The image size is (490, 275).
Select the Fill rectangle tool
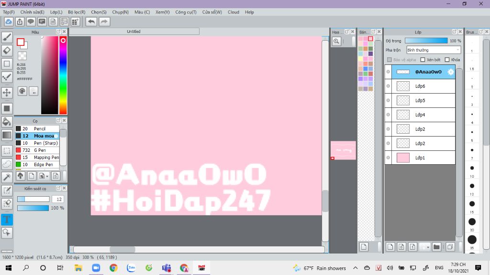coord(7,108)
